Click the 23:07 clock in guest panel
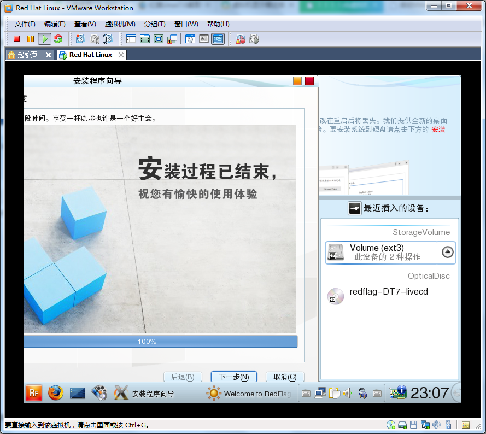 pos(430,393)
